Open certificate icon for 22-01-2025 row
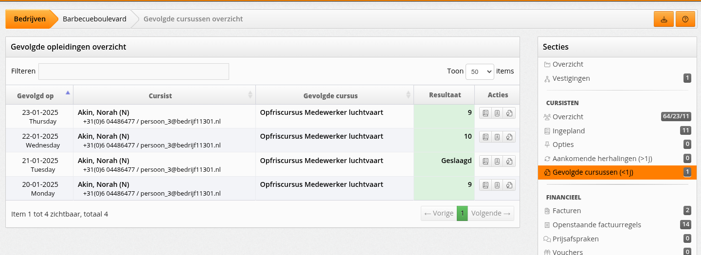Viewport: 701px width, 255px height. [x=509, y=137]
